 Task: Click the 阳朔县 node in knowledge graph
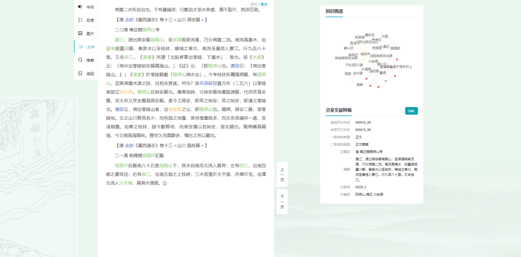(360, 37)
